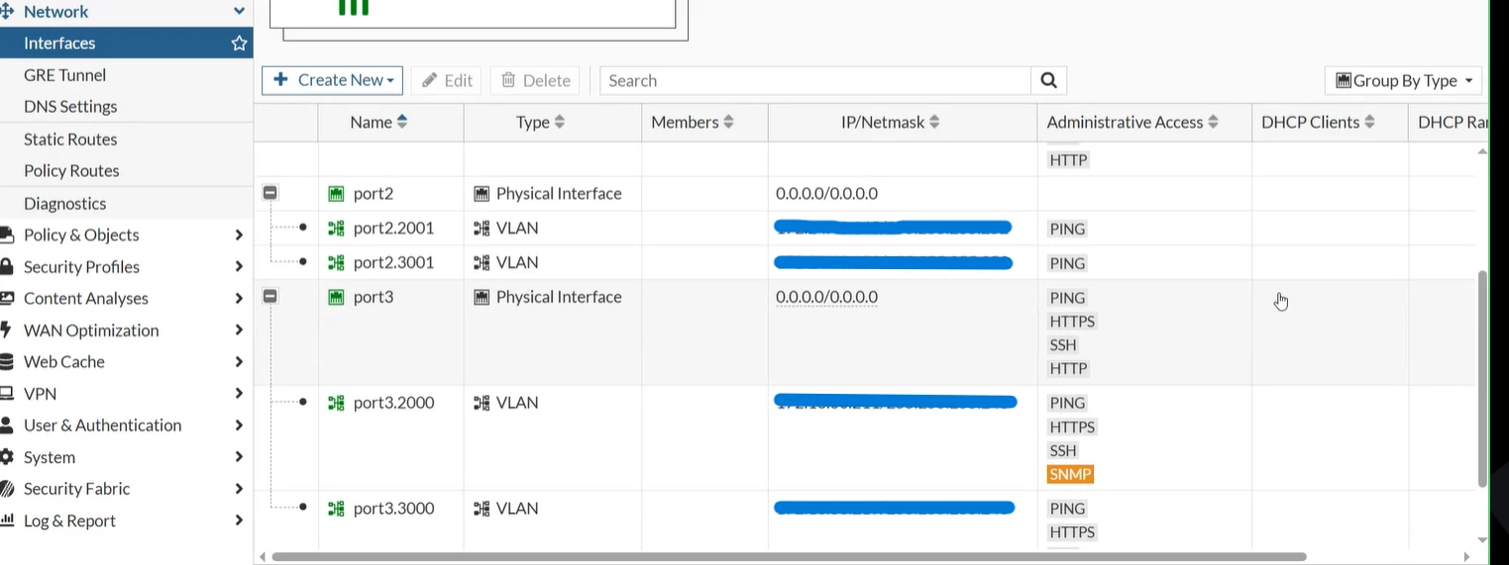Click the Security Profiles lock icon
This screenshot has width=1509, height=565.
tap(6, 266)
